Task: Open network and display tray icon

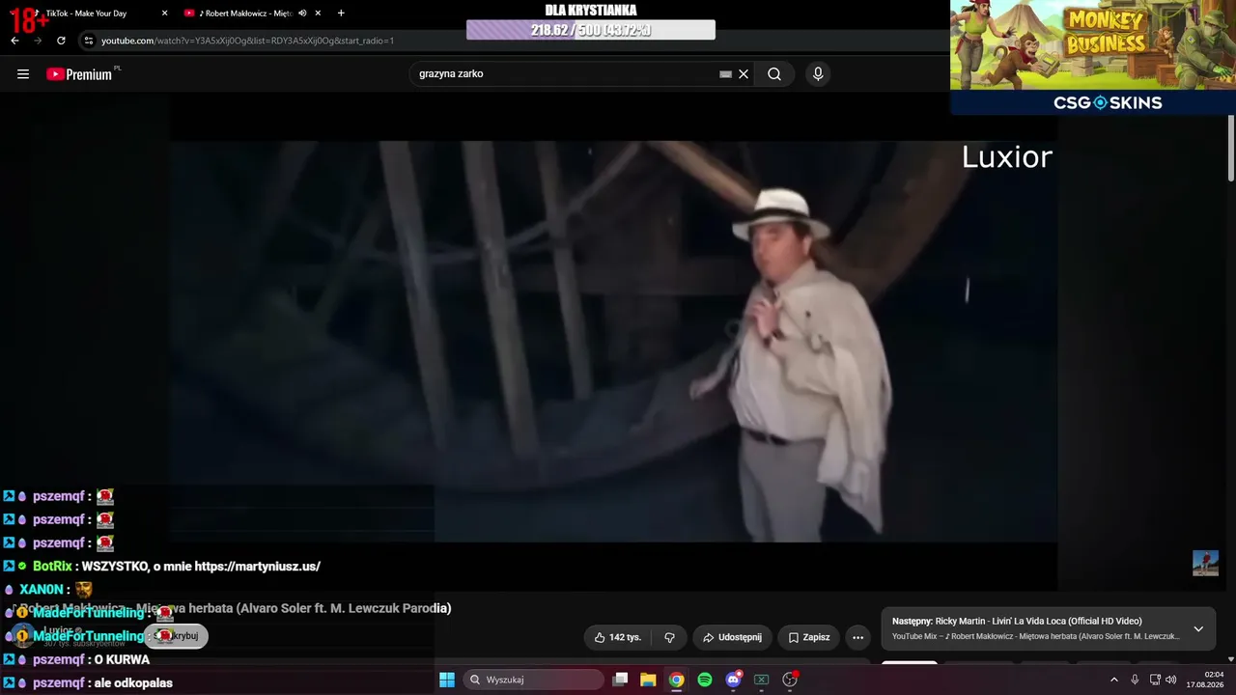Action: pos(1155,680)
